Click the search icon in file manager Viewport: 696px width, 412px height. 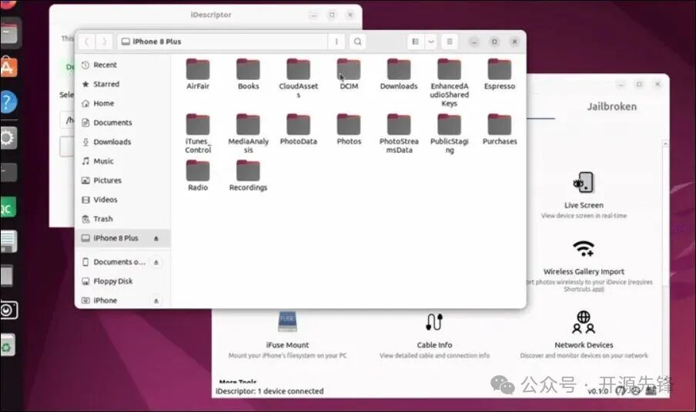[357, 42]
